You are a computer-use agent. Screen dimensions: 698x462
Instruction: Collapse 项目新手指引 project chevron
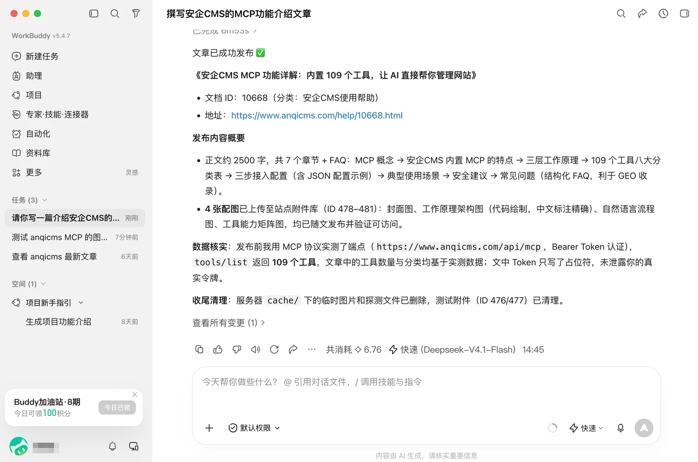tap(81, 303)
